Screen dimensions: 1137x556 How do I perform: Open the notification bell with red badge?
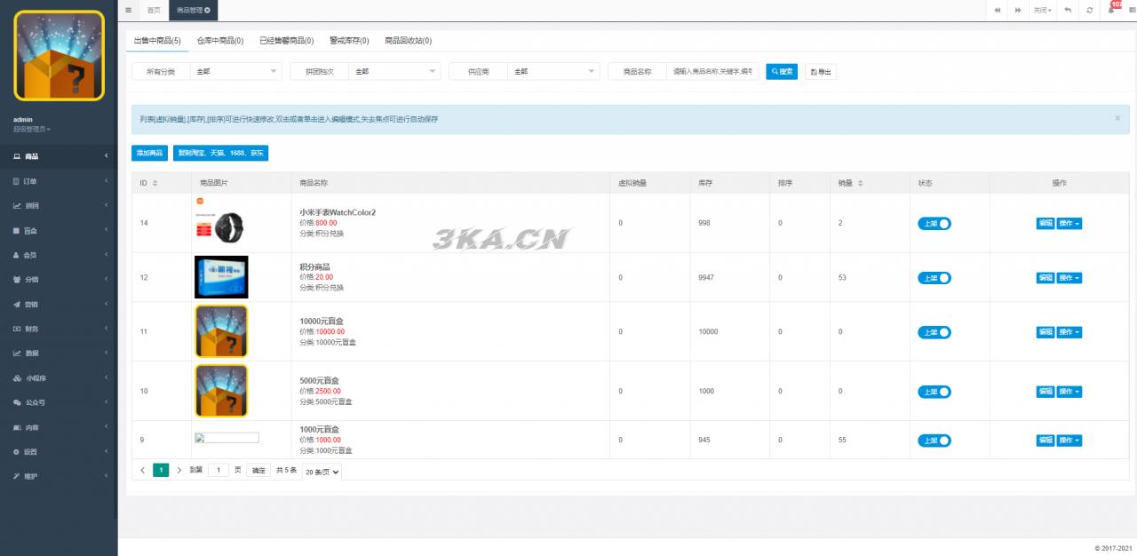pyautogui.click(x=1111, y=10)
